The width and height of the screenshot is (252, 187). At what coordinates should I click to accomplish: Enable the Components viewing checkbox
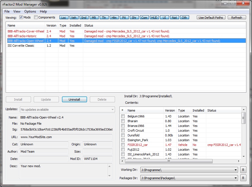pos(36,18)
